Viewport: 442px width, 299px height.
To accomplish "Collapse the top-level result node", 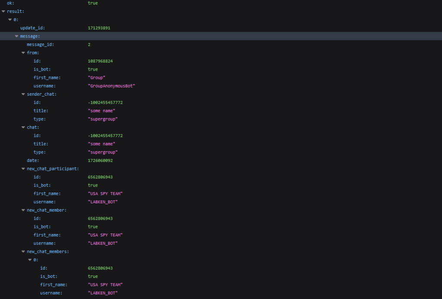I will (3, 11).
